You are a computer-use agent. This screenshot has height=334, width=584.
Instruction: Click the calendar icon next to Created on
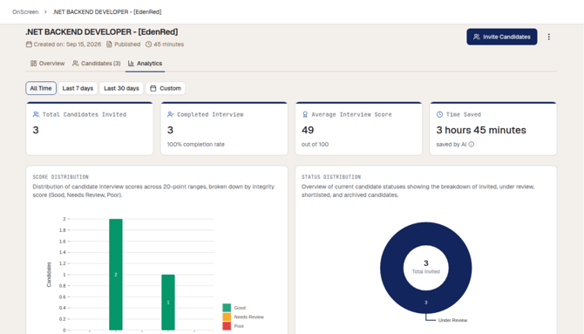coord(29,44)
